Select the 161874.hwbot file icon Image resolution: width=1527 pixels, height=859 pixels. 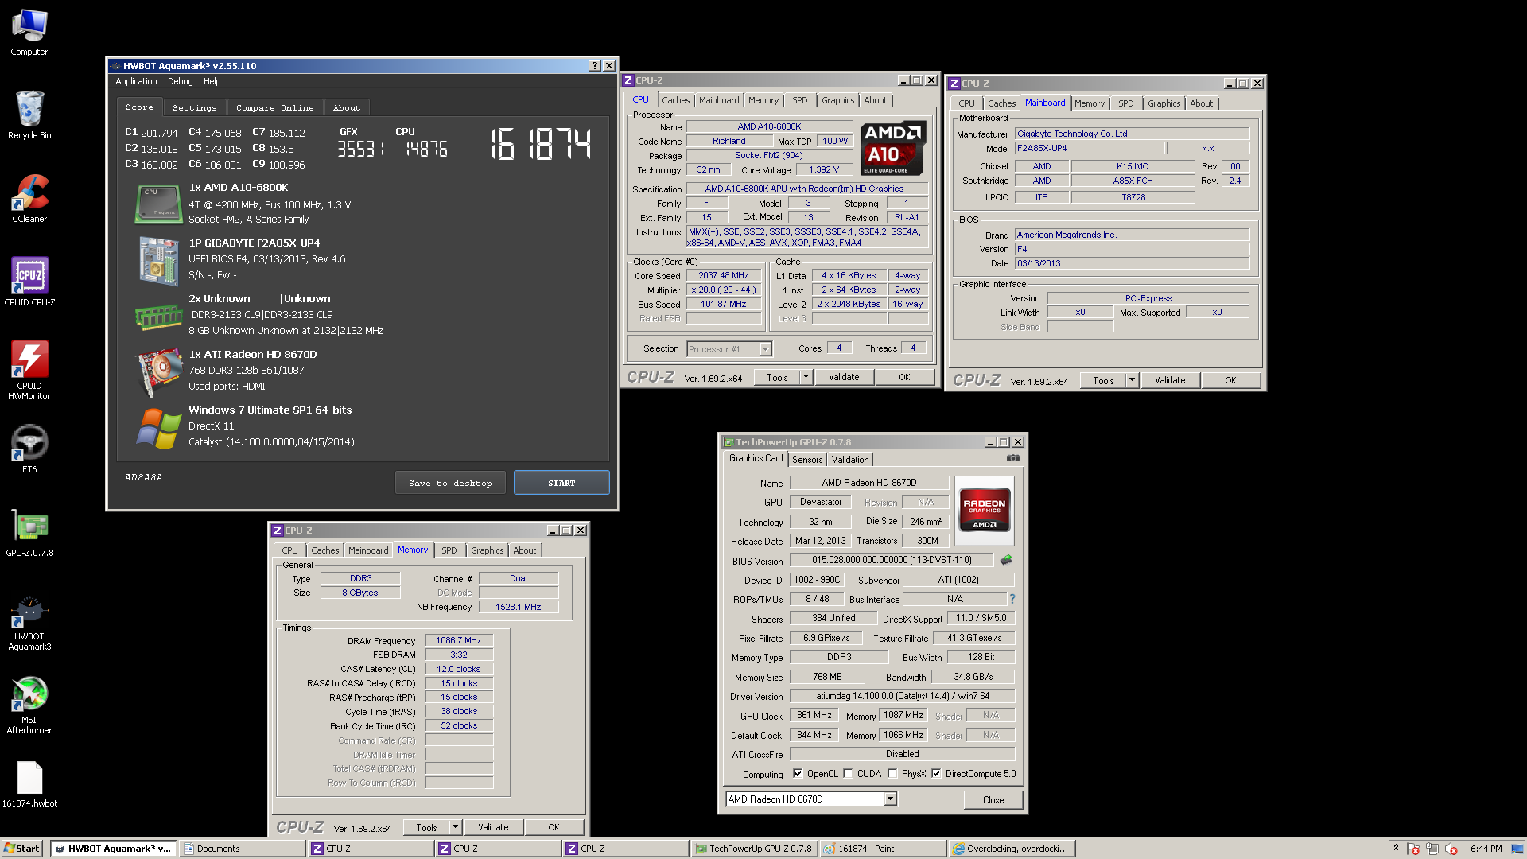(x=29, y=783)
